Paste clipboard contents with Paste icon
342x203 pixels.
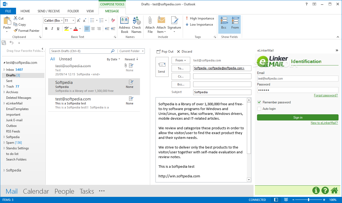(x=7, y=21)
